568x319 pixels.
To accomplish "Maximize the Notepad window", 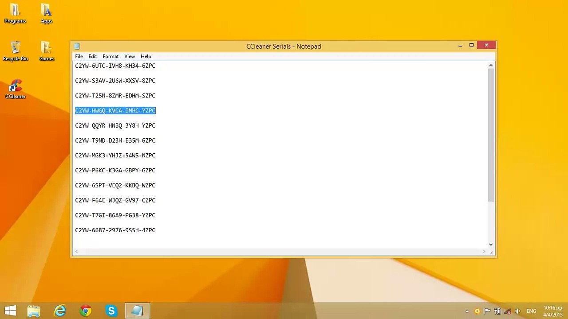I will coord(471,46).
